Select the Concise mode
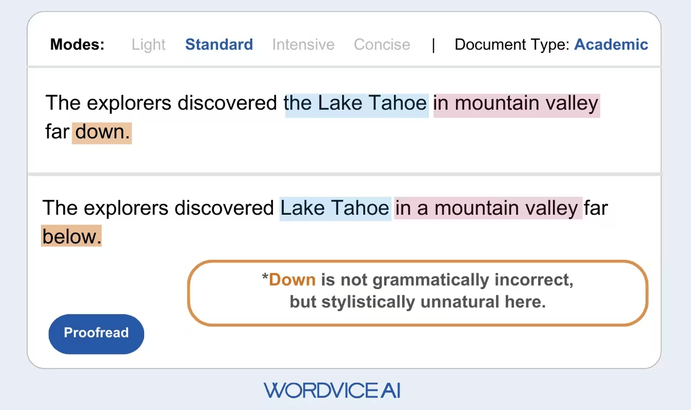The image size is (691, 410). tap(382, 45)
